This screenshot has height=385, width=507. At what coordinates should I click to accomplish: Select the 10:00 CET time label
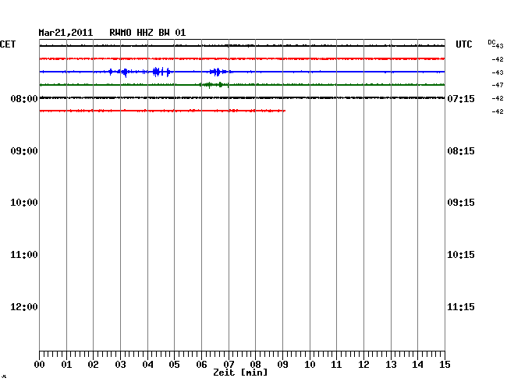[x=24, y=203]
